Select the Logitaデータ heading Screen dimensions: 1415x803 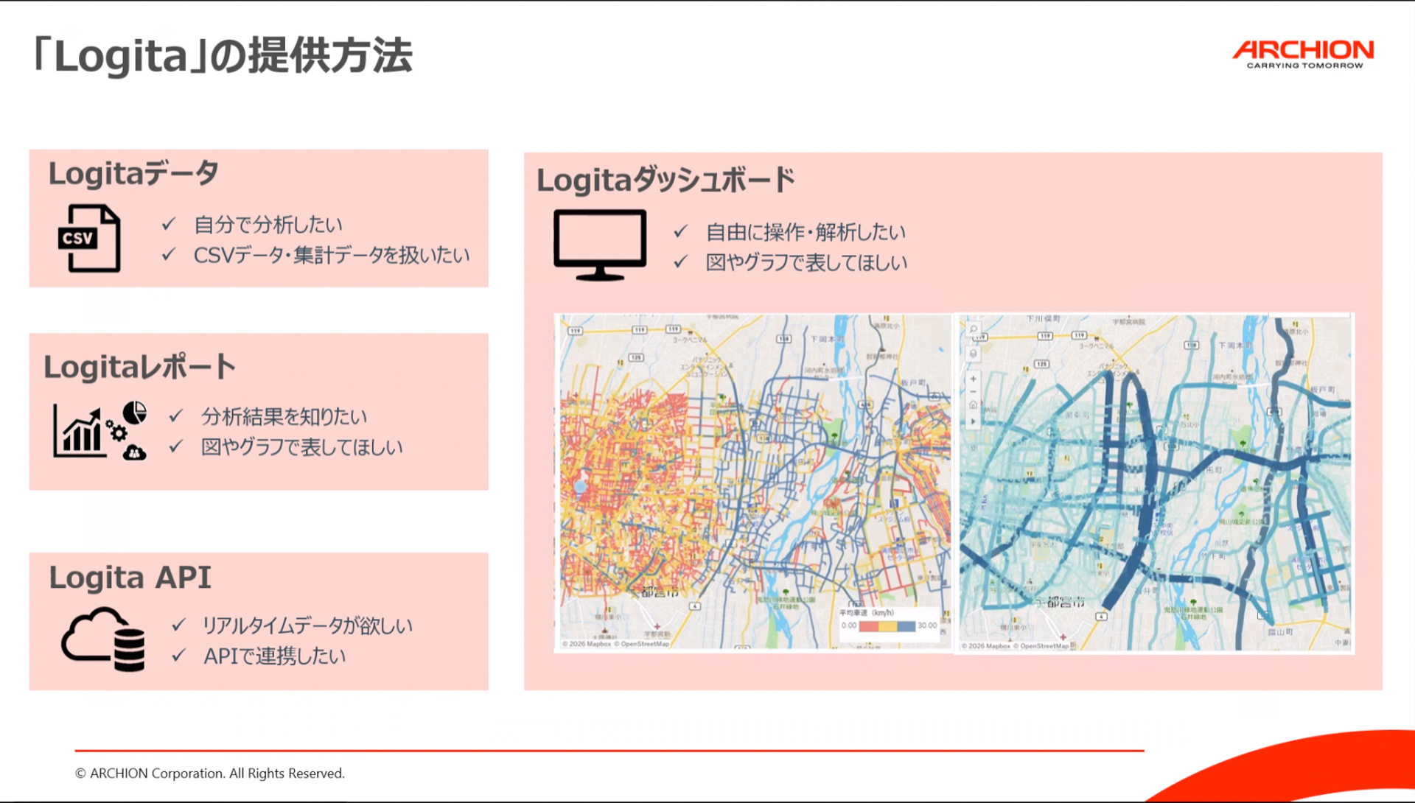[133, 174]
